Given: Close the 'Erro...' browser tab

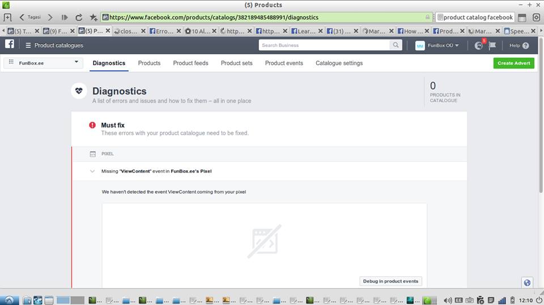Looking at the screenshot, I should click(x=178, y=31).
